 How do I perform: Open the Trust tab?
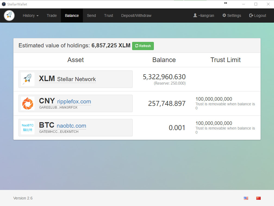[x=108, y=16]
